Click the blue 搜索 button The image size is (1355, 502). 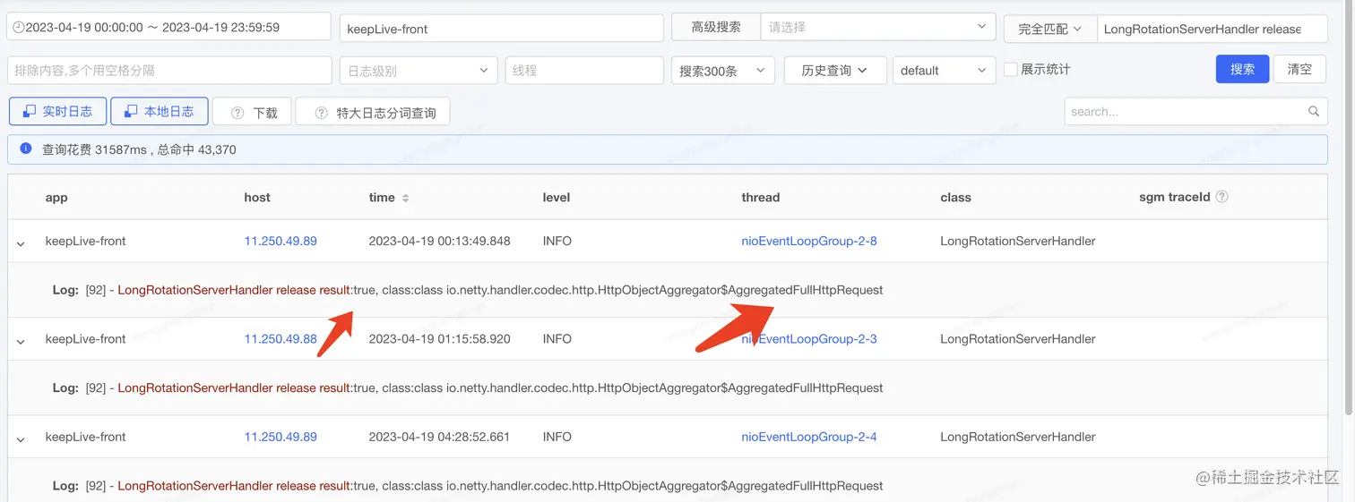pyautogui.click(x=1242, y=69)
